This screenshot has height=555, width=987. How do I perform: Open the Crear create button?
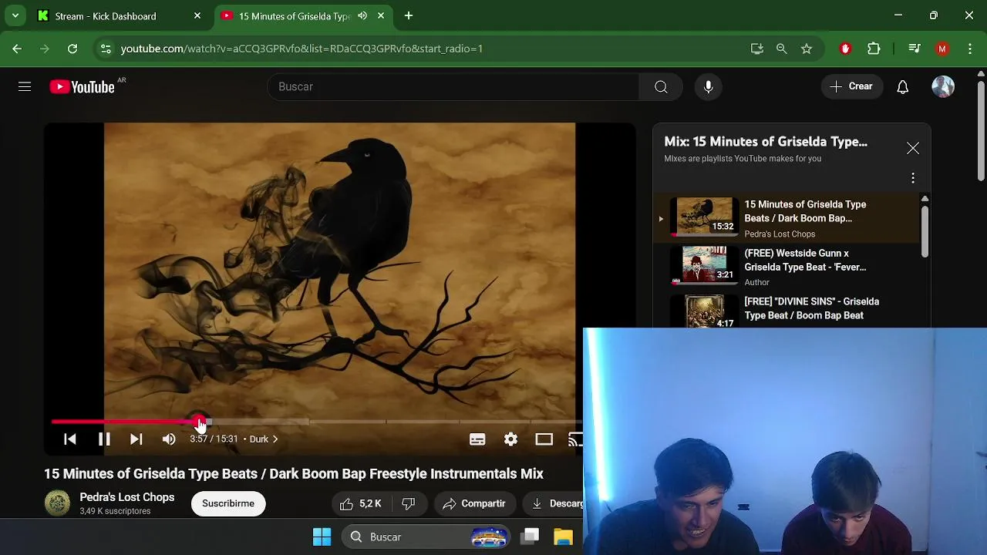[851, 86]
